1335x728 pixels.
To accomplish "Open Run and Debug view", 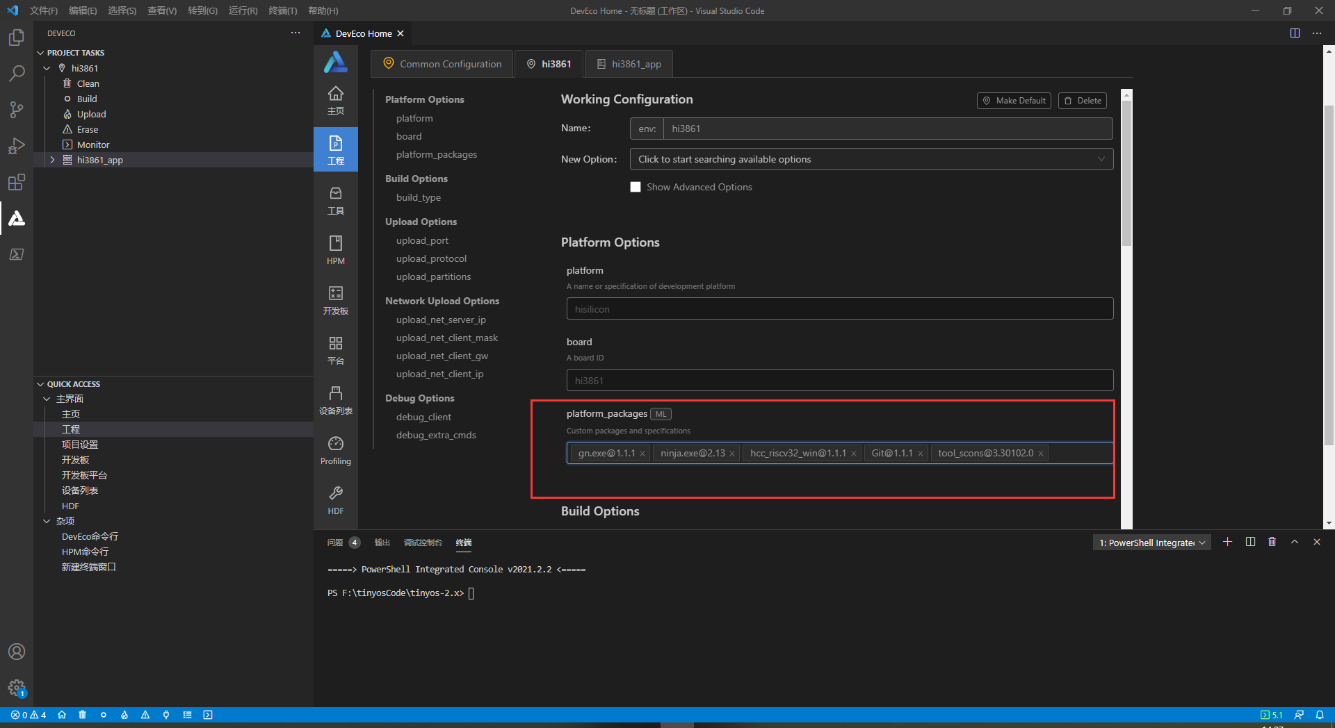I will pos(17,146).
